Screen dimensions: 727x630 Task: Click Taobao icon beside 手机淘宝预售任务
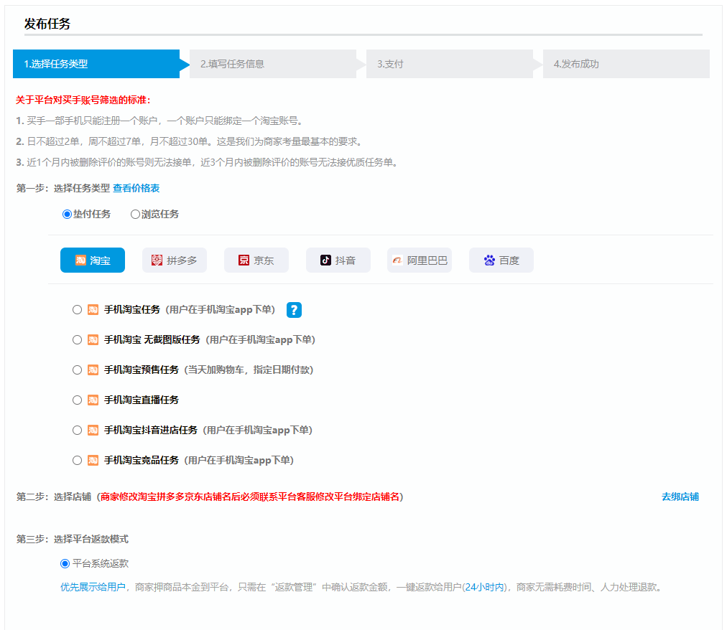tap(93, 370)
